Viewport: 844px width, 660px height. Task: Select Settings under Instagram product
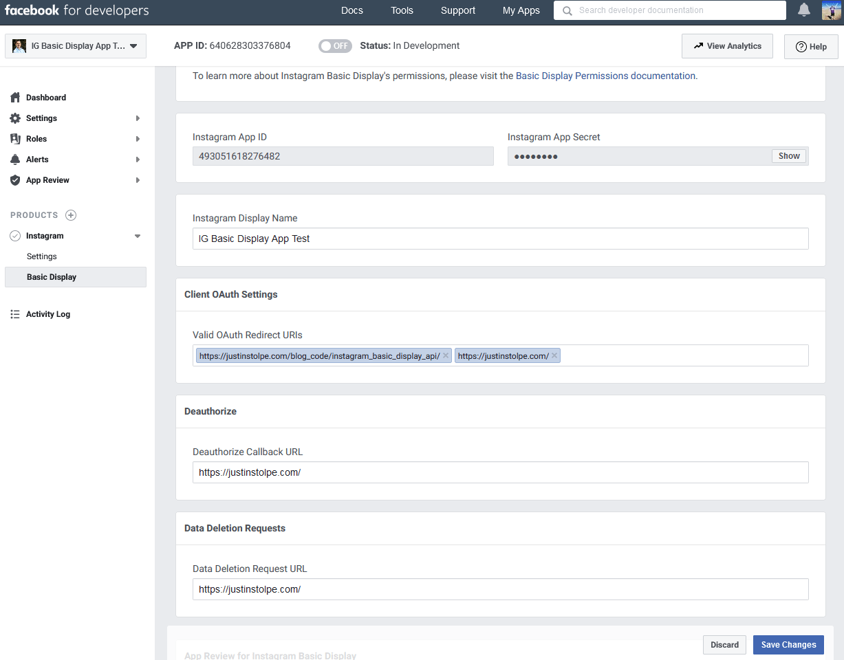(x=42, y=256)
